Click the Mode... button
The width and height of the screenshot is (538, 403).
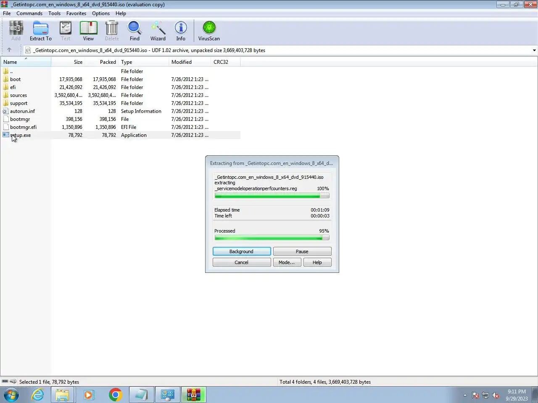click(287, 262)
